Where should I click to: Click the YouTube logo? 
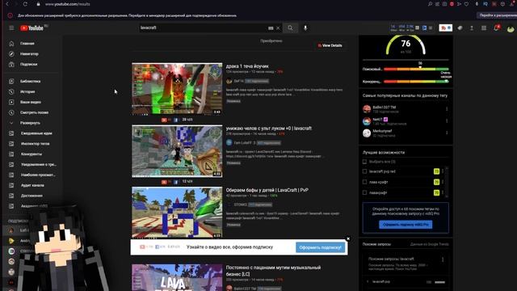(32, 28)
